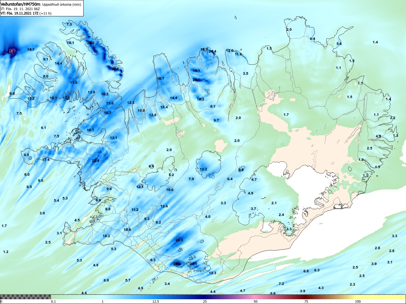Image resolution: width=406 pixels, height=304 pixels.
Task: Click the 9.4 precipitation value
Action: tap(109, 189)
